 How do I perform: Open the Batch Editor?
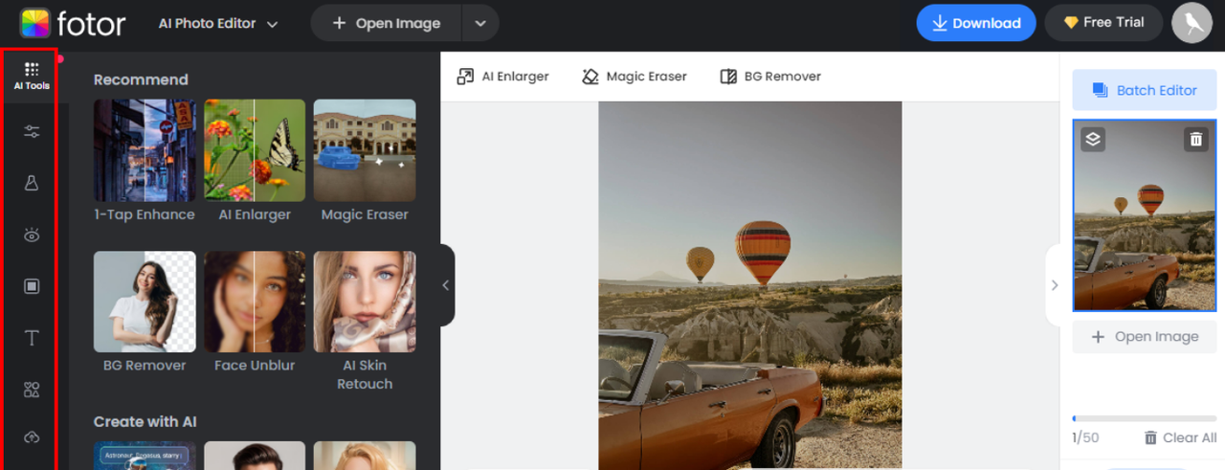click(x=1145, y=90)
